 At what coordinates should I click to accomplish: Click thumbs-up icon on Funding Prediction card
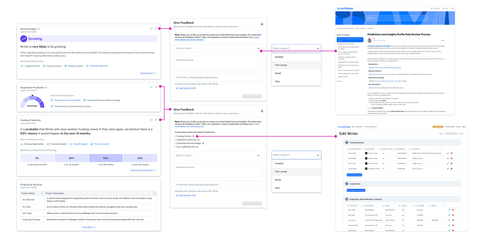[x=151, y=120]
